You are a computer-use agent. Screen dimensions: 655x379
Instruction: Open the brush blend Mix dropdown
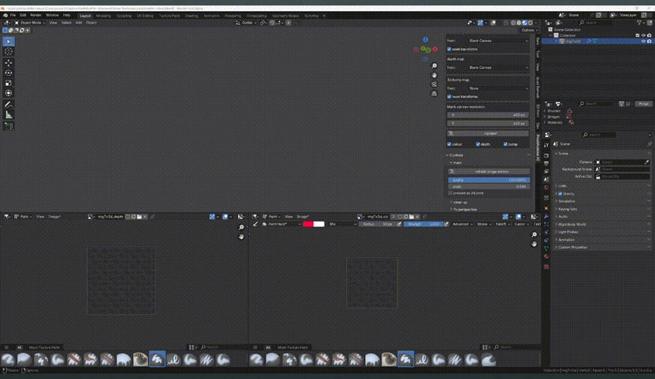tap(342, 224)
